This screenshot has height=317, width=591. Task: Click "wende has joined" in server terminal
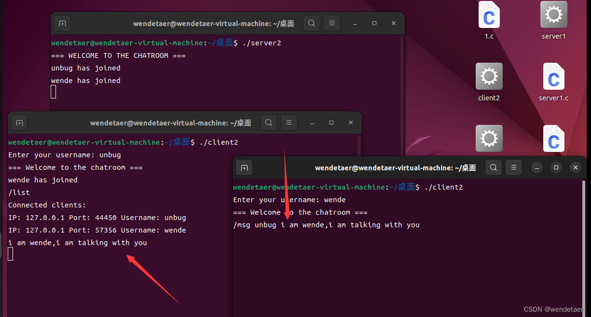[x=86, y=81]
